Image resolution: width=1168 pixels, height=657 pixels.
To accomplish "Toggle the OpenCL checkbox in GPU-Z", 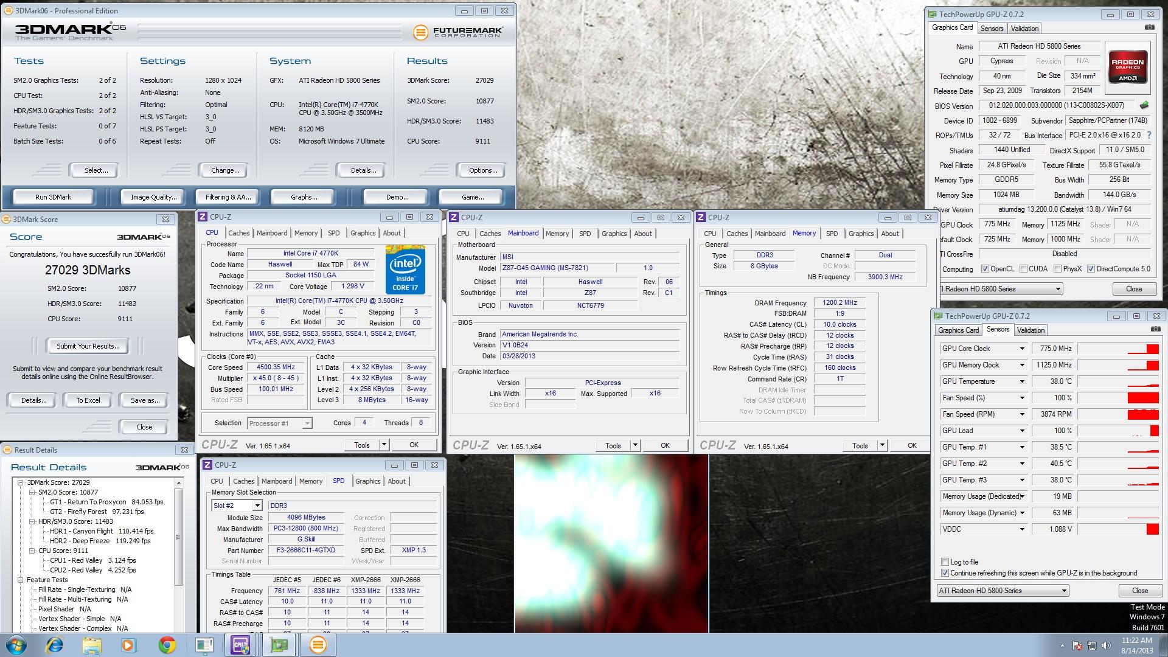I will tap(985, 269).
